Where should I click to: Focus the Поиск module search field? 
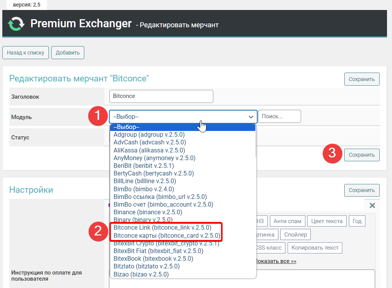[x=279, y=116]
